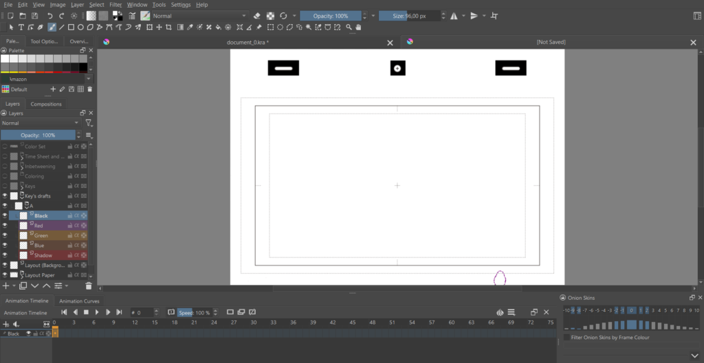Viewport: 704px width, 363px height.
Task: Select the Move tool
Action: (x=159, y=27)
